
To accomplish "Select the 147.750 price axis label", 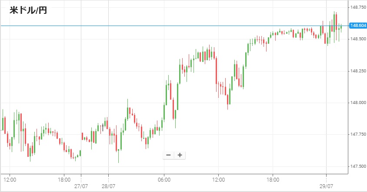I will click(358, 134).
